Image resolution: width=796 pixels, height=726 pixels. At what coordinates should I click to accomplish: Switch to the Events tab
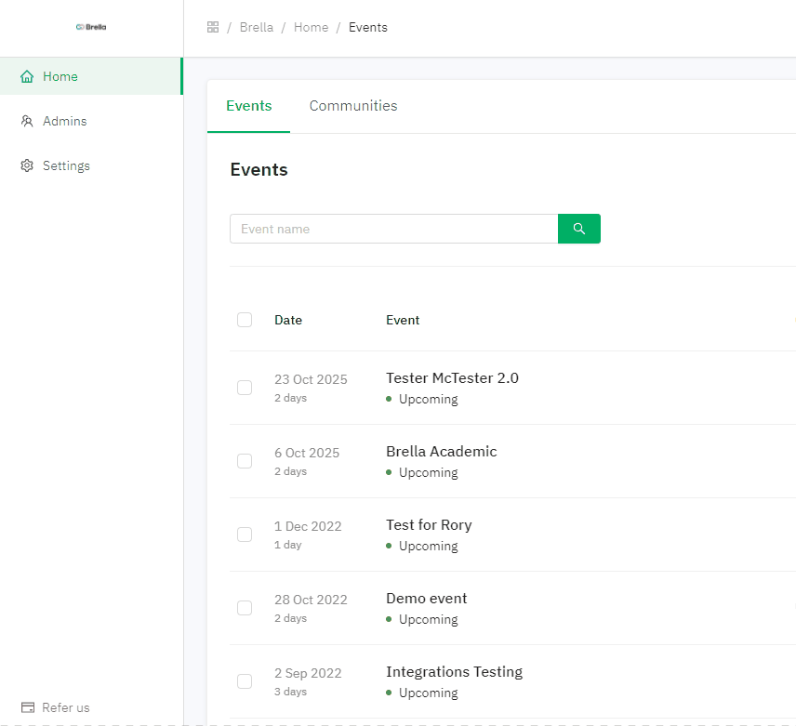[x=249, y=106]
